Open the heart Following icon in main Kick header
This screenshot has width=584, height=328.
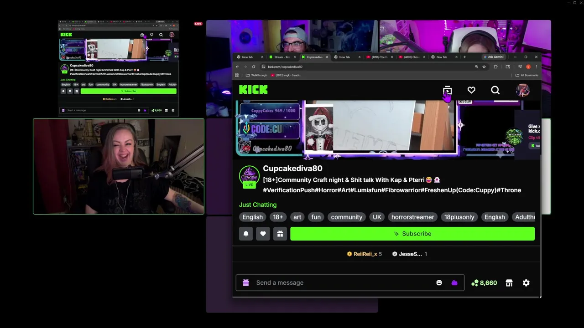pos(471,90)
